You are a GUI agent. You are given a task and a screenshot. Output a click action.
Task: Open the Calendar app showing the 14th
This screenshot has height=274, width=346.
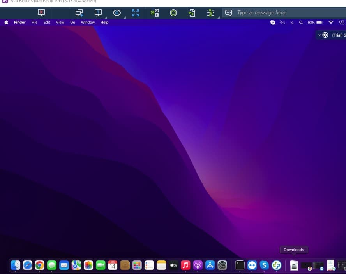coord(113,265)
